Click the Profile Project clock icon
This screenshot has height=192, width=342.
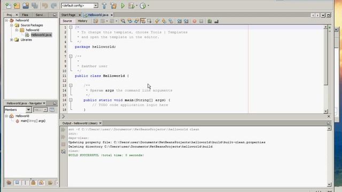(x=143, y=6)
